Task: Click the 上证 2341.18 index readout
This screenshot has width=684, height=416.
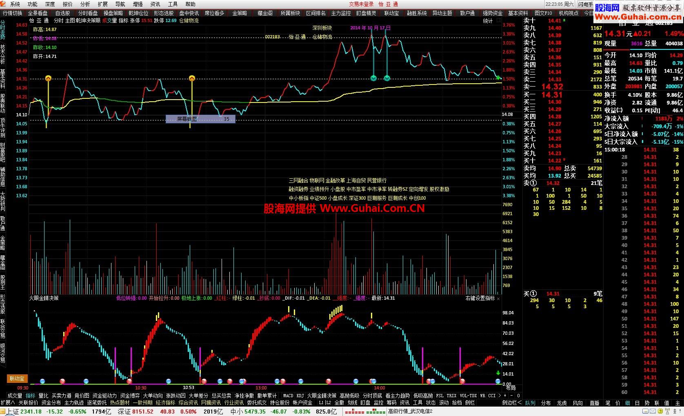Action: (x=24, y=412)
